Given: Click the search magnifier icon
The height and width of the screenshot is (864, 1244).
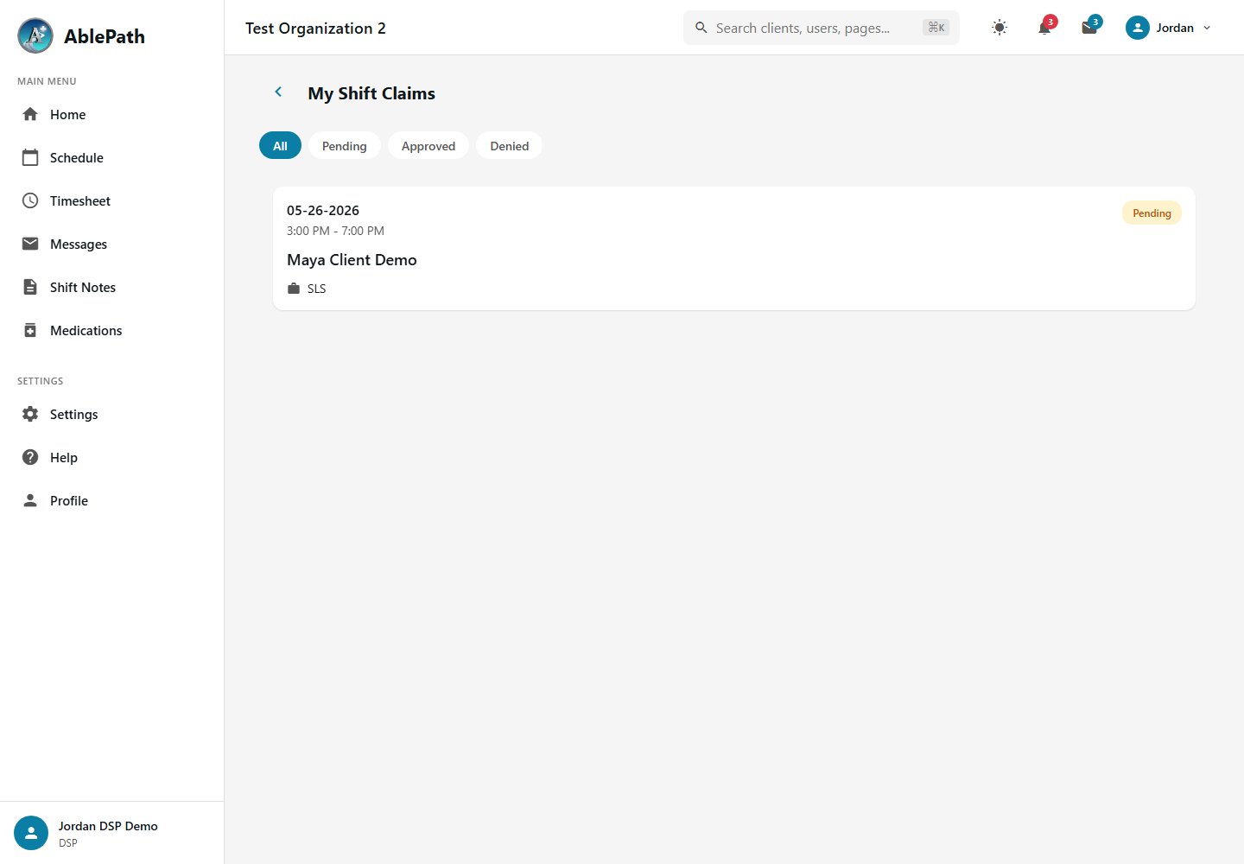Looking at the screenshot, I should point(701,28).
